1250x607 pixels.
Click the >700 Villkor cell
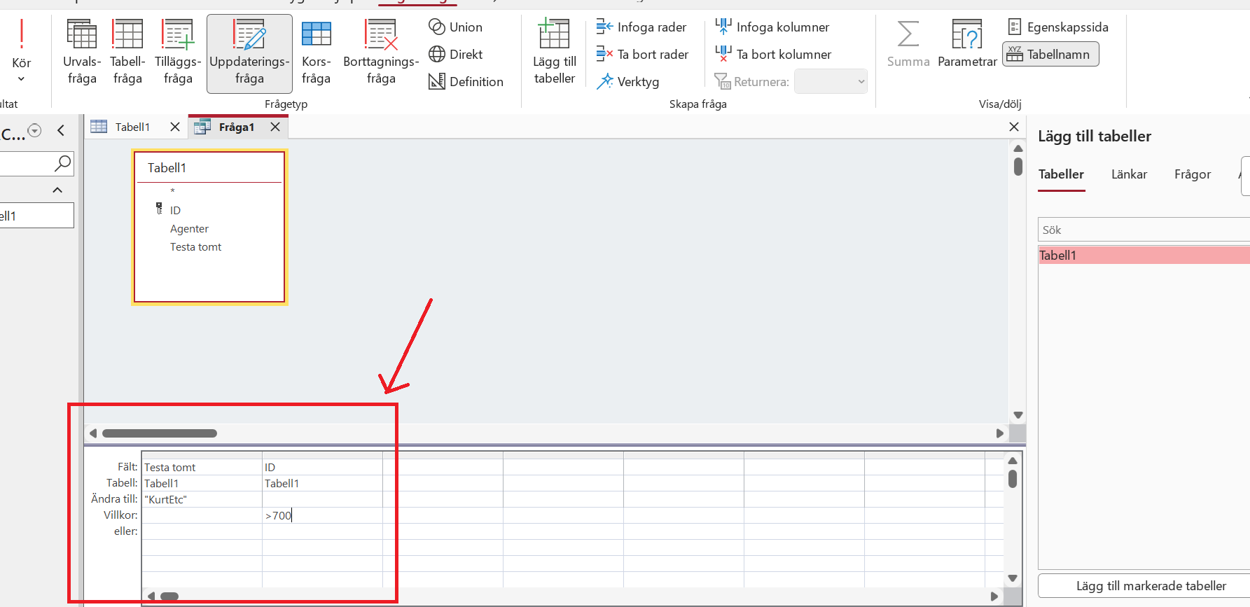[x=322, y=515]
